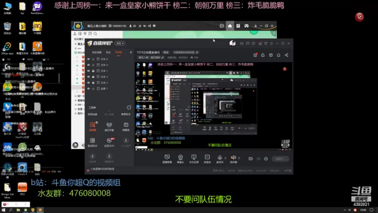378x213 pixels.
Task: Open the hamburger menu in the companion title bar
Action: (271, 44)
